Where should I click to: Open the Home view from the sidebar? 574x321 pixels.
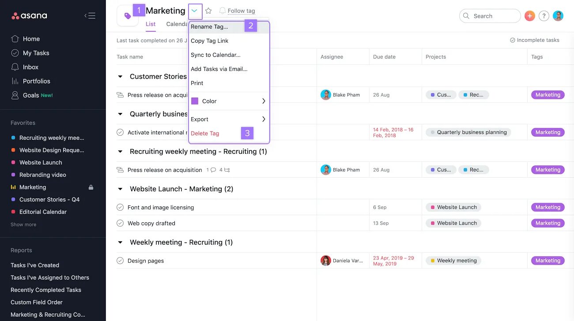pos(30,38)
